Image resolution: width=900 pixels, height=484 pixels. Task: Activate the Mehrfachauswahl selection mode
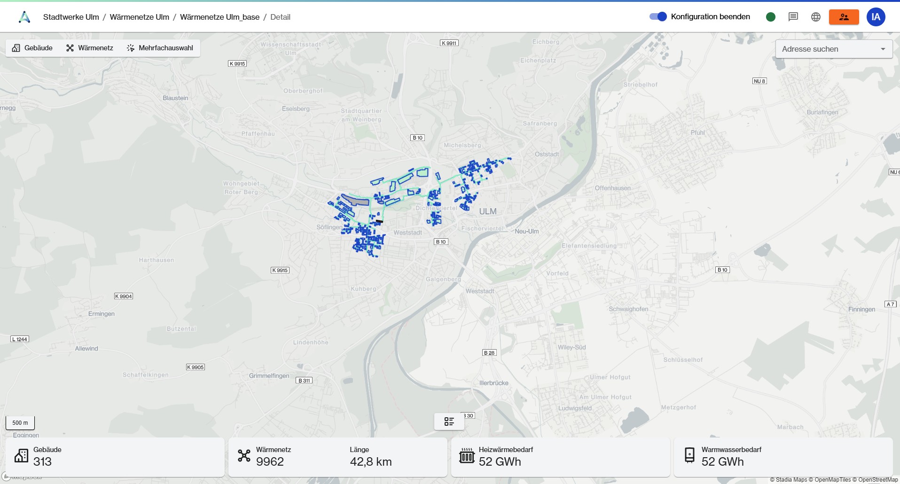tap(160, 48)
